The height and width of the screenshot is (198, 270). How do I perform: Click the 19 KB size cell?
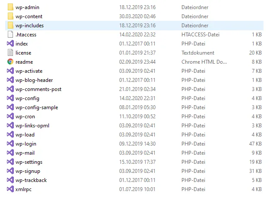255,162
